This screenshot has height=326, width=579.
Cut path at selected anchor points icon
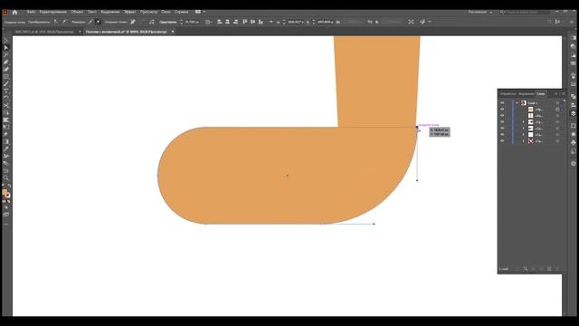click(151, 22)
